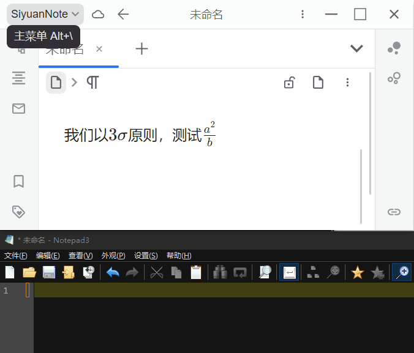The height and width of the screenshot is (353, 414).
Task: Create a new file in Notepad3
Action: [10, 272]
